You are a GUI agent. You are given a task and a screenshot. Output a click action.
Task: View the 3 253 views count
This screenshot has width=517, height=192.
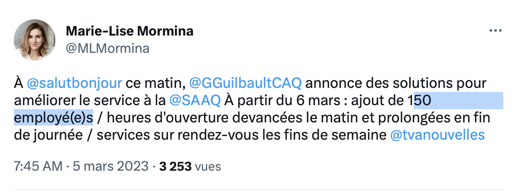[176, 166]
